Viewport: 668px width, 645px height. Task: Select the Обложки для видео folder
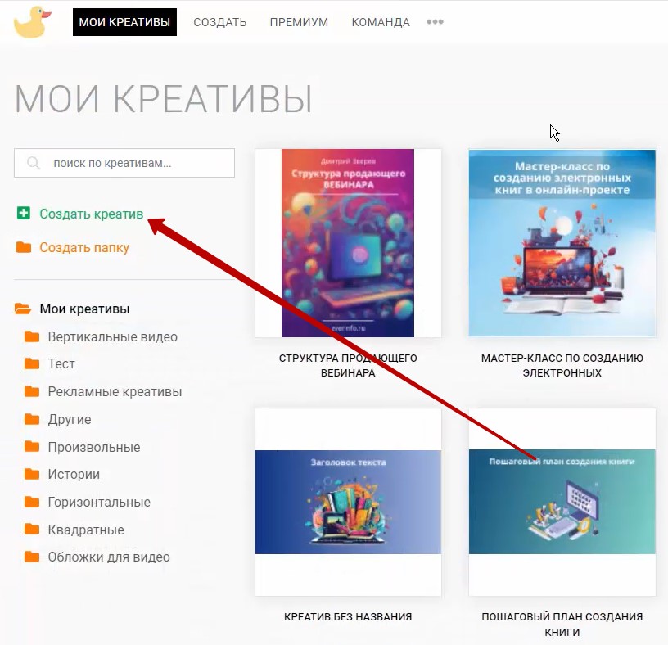109,557
